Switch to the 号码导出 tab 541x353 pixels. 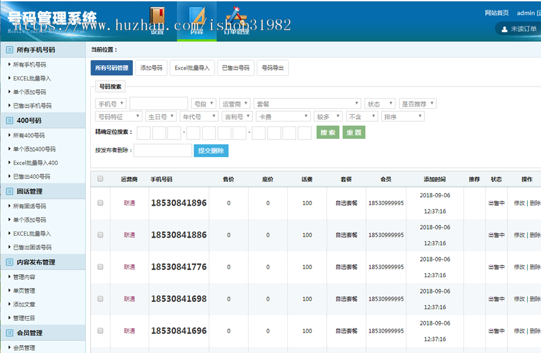(x=272, y=67)
